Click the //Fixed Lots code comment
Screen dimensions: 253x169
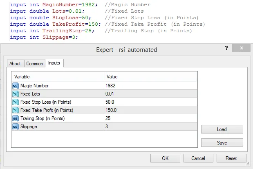point(124,11)
